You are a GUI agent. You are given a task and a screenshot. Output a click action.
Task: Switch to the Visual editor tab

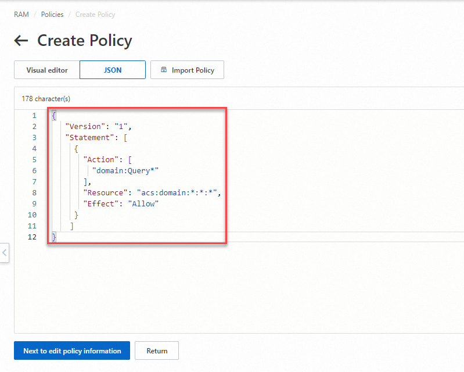click(x=47, y=70)
